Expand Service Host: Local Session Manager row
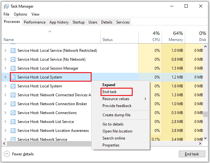Image resolution: width=210 pixels, height=163 pixels. coord(5,68)
